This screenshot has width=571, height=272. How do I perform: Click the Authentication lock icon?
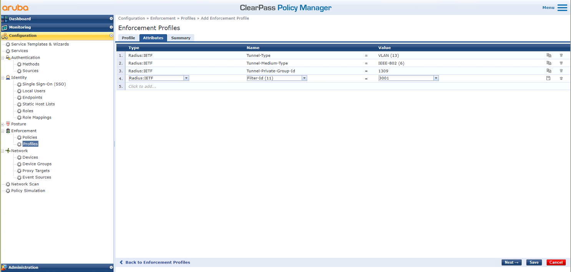point(8,58)
